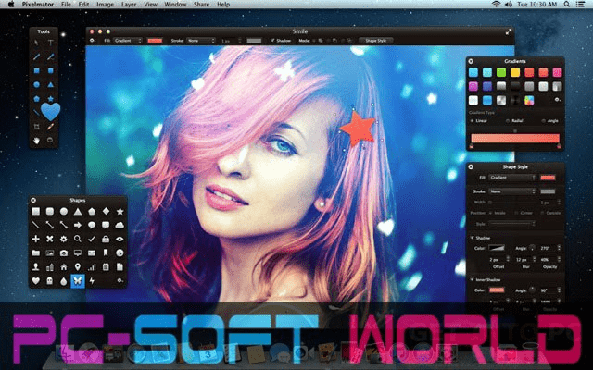Choose the eye shape in Shapes palette
Viewport: 593px width, 370px height.
coord(120,239)
